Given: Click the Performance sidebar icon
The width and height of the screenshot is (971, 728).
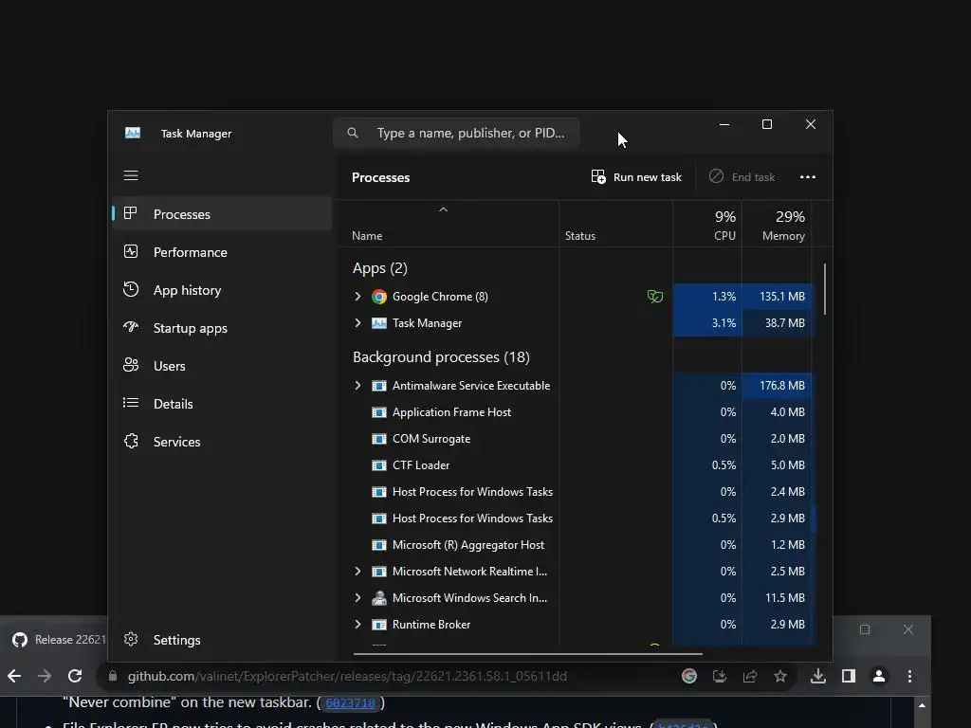Looking at the screenshot, I should tap(131, 251).
